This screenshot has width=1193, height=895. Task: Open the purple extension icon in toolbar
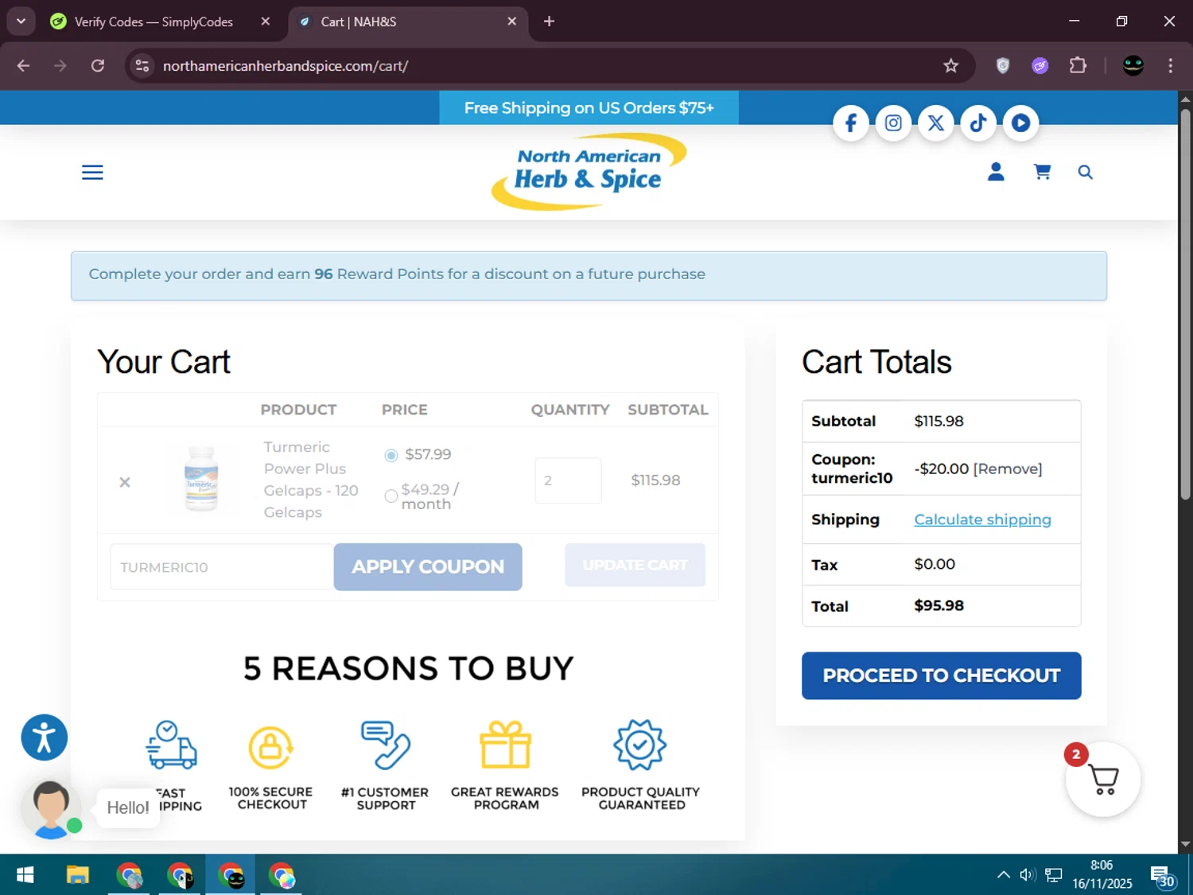pos(1040,66)
